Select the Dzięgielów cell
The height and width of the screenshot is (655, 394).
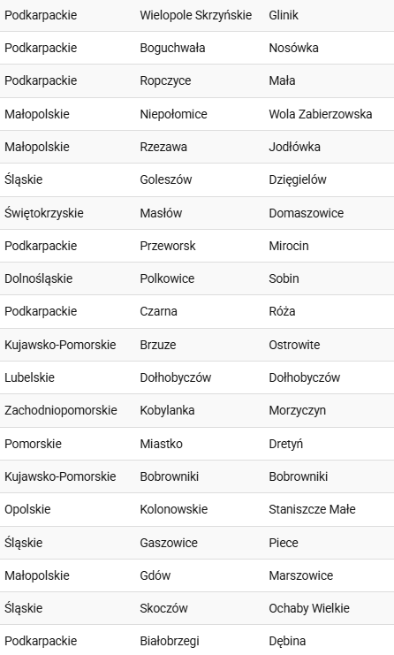[x=297, y=179]
